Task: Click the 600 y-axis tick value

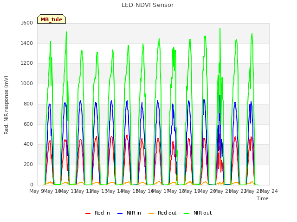Action: click(28, 124)
